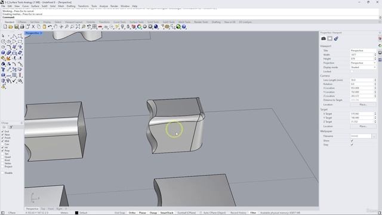Image resolution: width=382 pixels, height=215 pixels.
Task: Toggle SmartTrack in the status bar
Action: click(x=167, y=213)
